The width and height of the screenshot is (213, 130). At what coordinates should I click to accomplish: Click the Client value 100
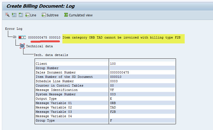pos(113,64)
